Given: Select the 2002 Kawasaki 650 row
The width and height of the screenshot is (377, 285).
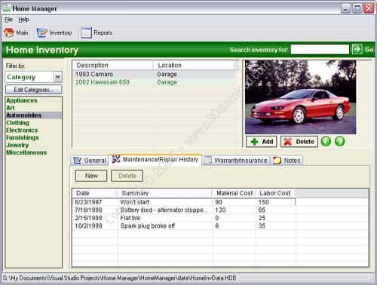Looking at the screenshot, I should click(154, 82).
